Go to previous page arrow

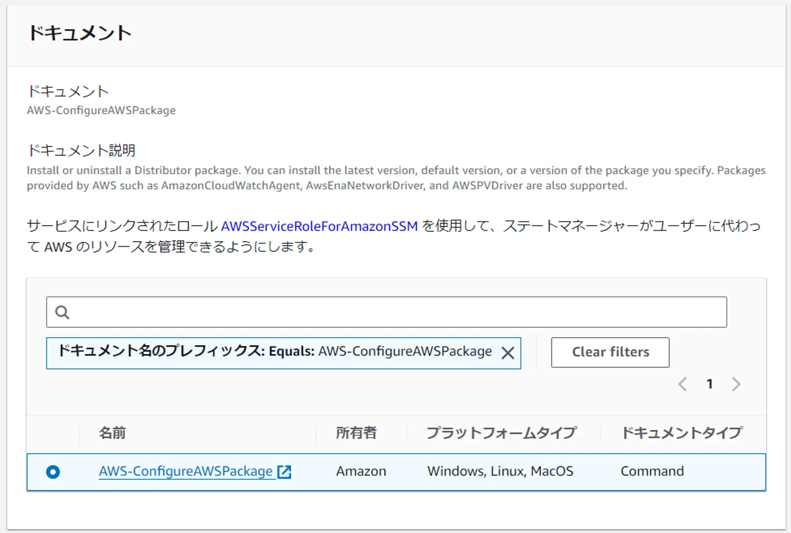682,384
